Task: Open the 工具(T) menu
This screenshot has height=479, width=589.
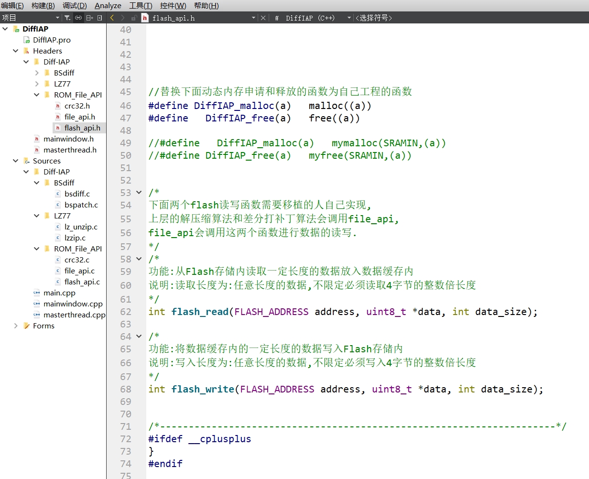Action: tap(141, 6)
